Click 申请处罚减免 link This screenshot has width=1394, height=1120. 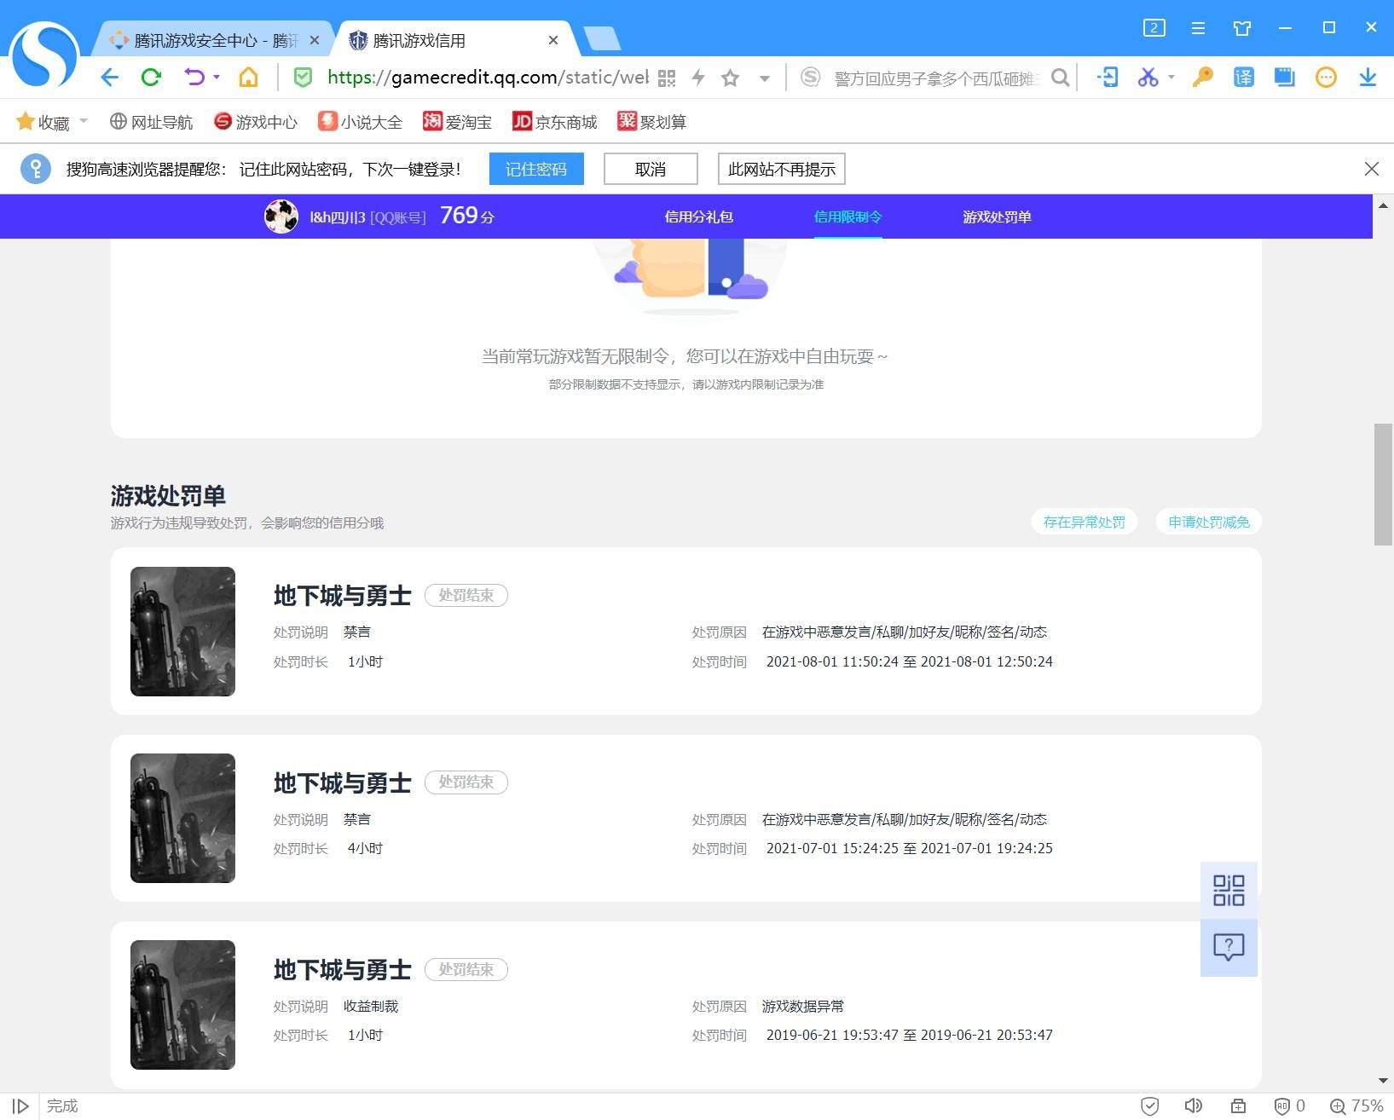coord(1208,522)
